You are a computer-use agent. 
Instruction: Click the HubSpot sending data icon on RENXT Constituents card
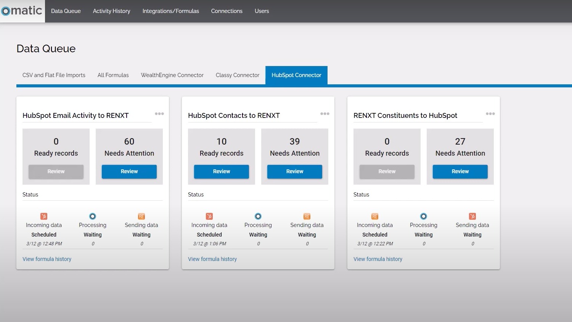pyautogui.click(x=472, y=216)
